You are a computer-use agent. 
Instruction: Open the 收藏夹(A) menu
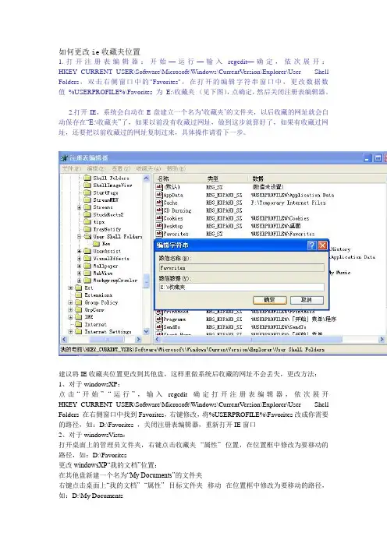[x=149, y=169]
